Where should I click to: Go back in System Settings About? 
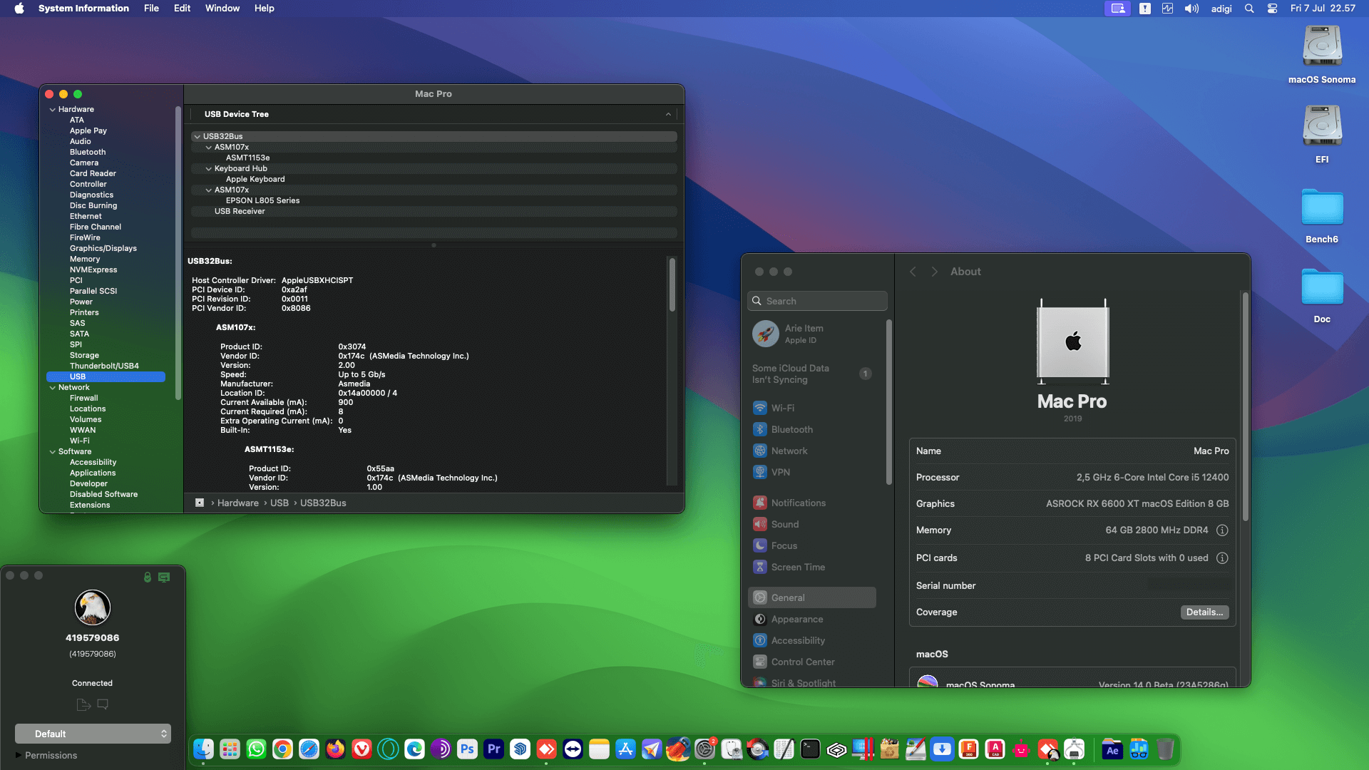click(x=913, y=272)
